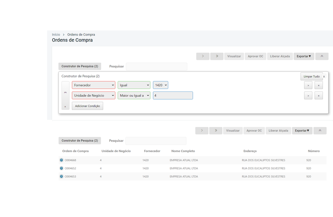Click Aprovar OC in lower toolbar
333x217 pixels.
[254, 131]
